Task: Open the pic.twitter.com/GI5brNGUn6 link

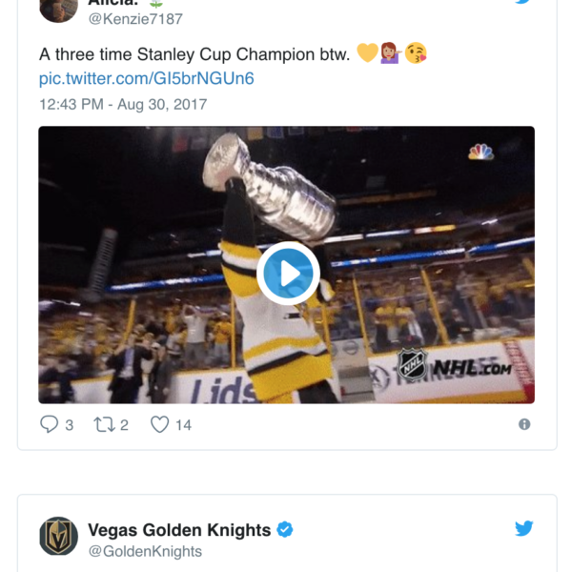Action: (x=147, y=78)
